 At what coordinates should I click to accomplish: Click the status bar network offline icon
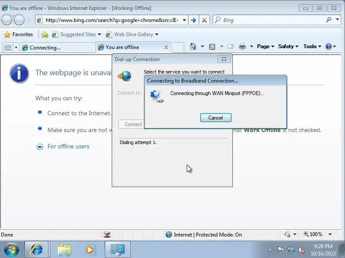pyautogui.click(x=107, y=234)
